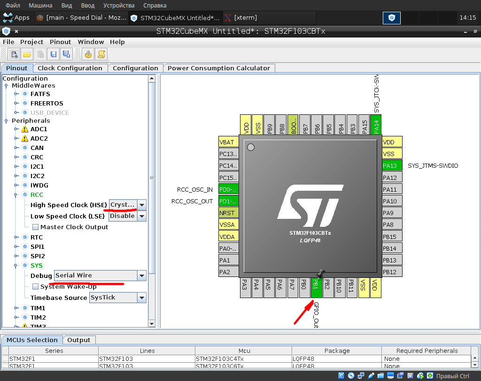The image size is (481, 381).
Task: Open the File menu
Action: [8, 42]
